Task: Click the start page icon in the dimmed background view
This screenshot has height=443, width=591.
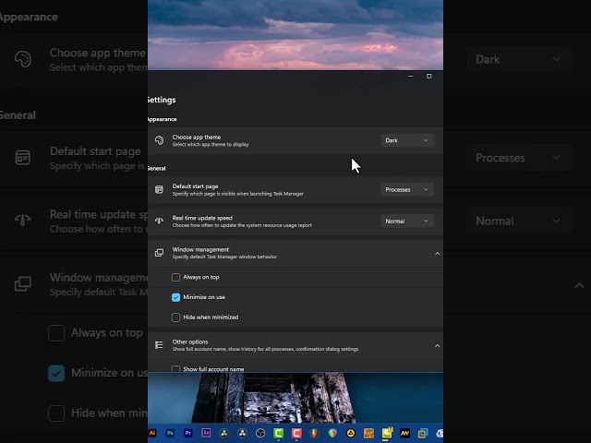Action: click(x=22, y=158)
